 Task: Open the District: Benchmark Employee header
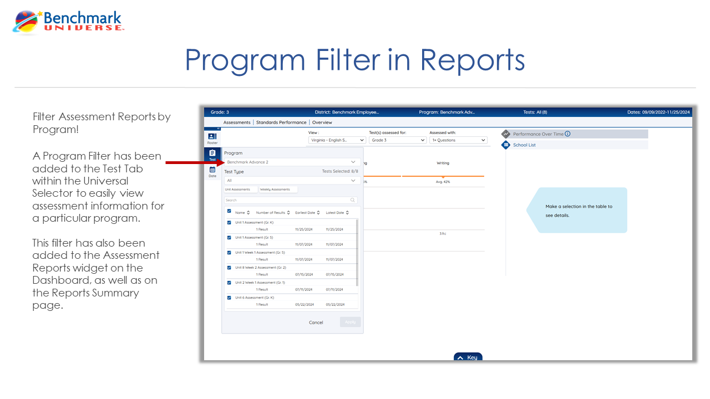[x=347, y=112]
